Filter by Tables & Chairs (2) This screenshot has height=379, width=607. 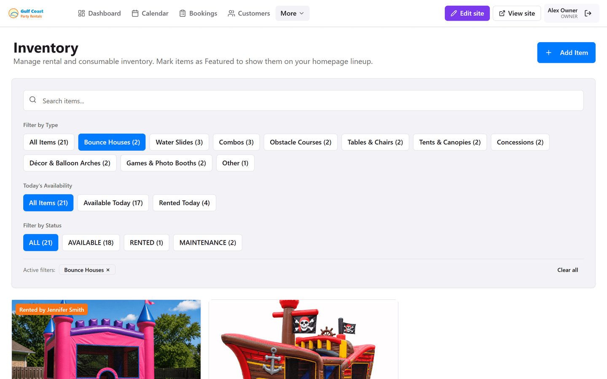pos(375,142)
